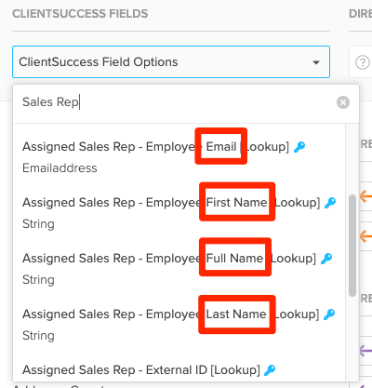Viewport: 372px width, 388px height.
Task: Click the top orange left arrow icon
Action: coord(365,196)
